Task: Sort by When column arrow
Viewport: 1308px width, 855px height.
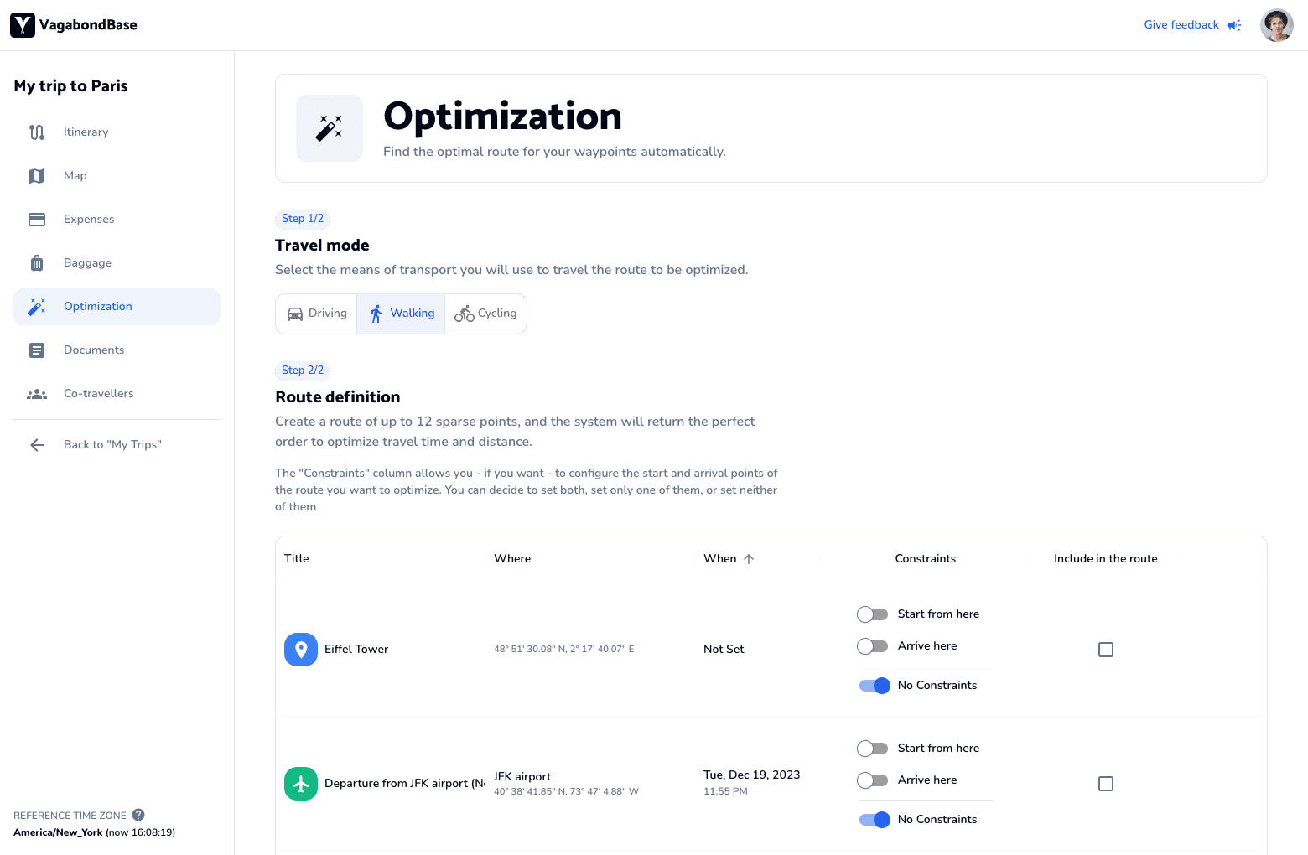Action: click(749, 559)
